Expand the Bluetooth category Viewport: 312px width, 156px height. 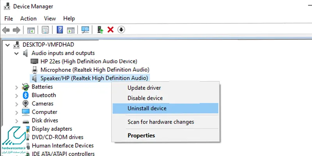[x=16, y=95]
